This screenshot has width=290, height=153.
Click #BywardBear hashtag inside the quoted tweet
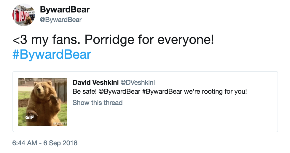(x=162, y=91)
